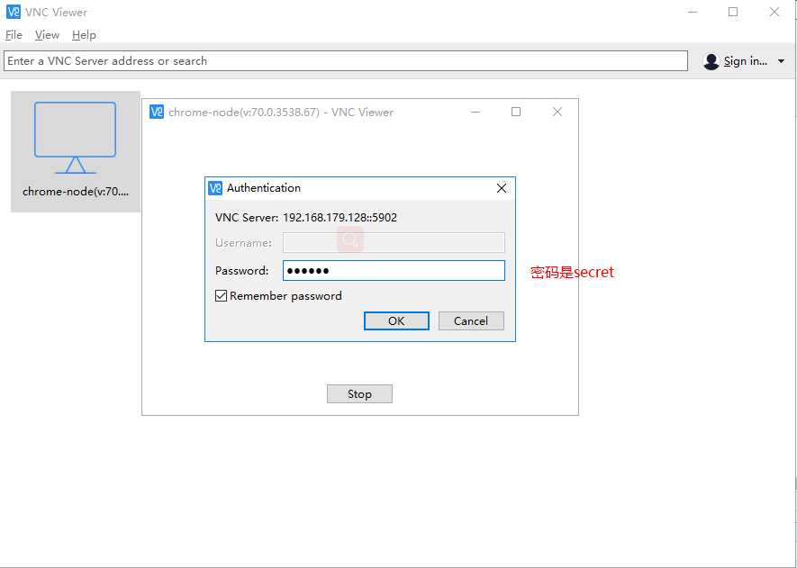This screenshot has height=568, width=797.
Task: Open the View menu
Action: pos(47,35)
